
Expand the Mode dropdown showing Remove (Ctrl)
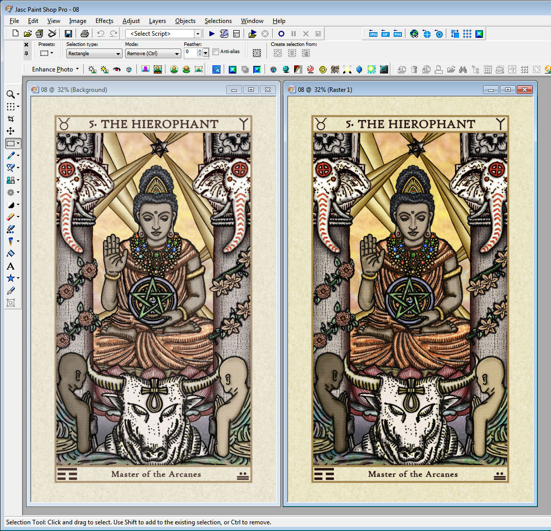[153, 54]
